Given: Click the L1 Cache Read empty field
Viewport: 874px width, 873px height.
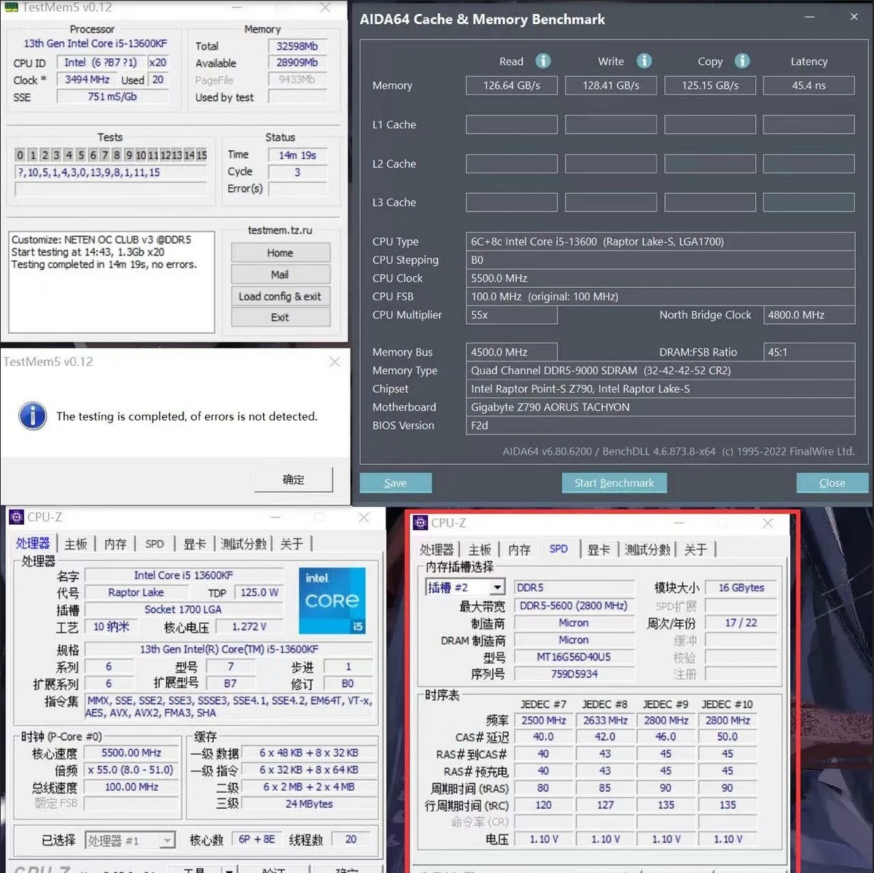Looking at the screenshot, I should [x=512, y=125].
